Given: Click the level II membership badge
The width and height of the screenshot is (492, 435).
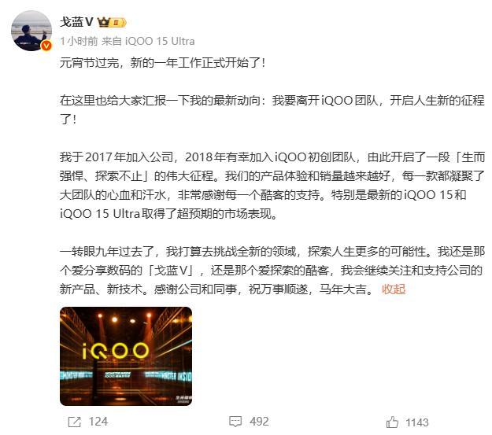Looking at the screenshot, I should click(118, 23).
